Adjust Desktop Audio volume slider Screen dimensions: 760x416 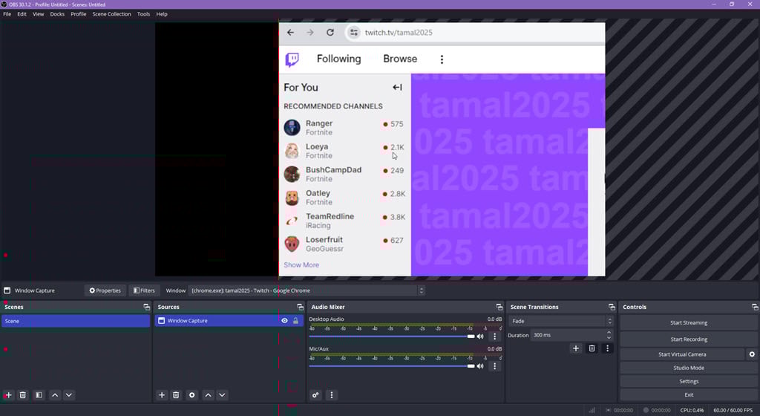tap(392, 337)
